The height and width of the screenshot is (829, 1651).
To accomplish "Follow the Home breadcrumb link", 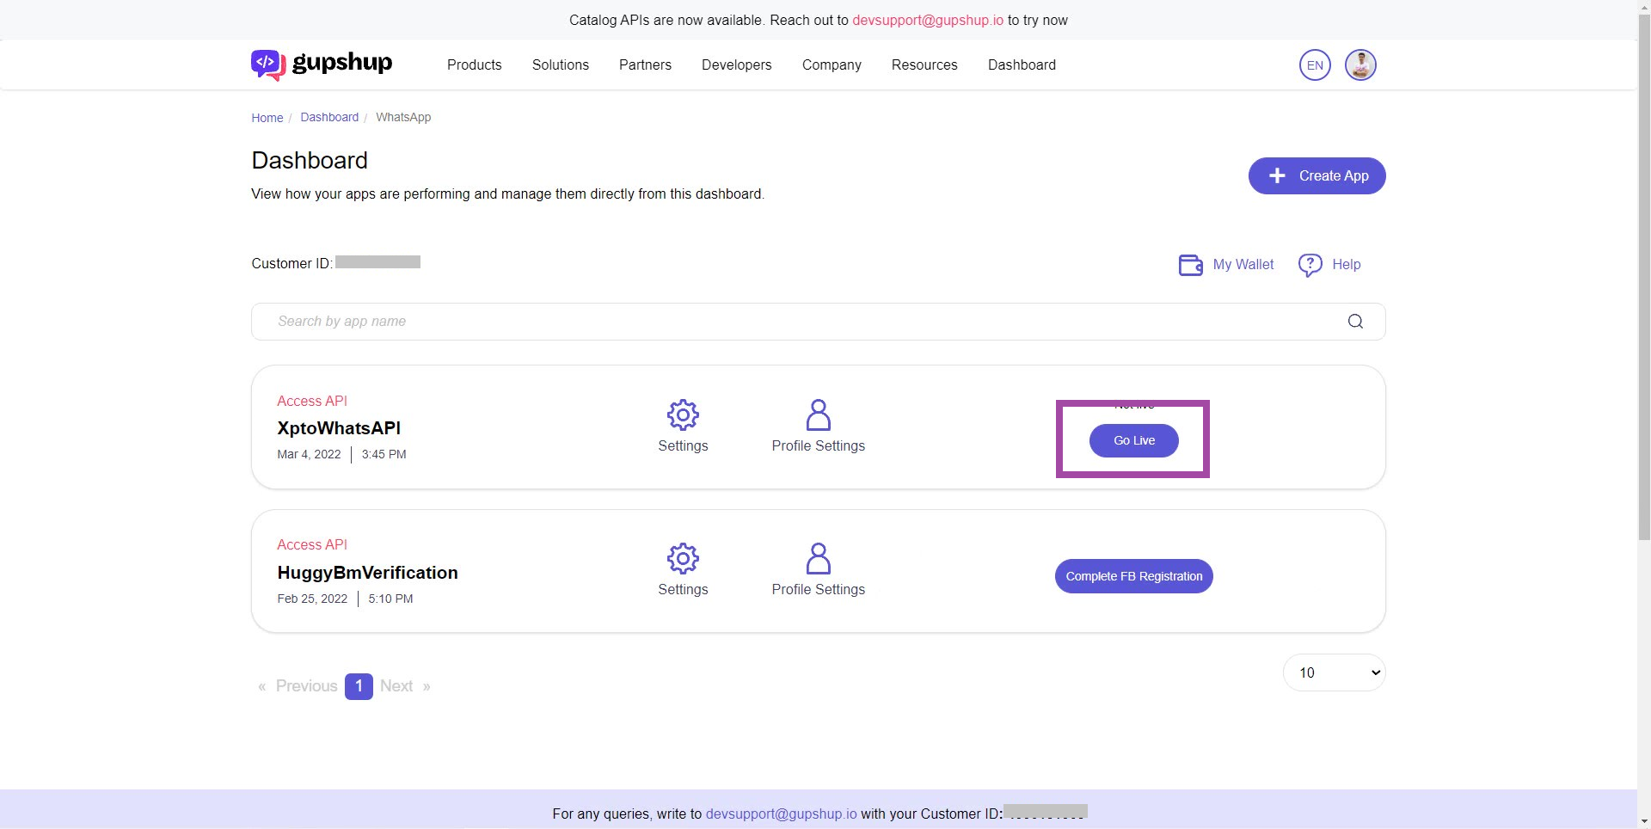I will point(267,118).
